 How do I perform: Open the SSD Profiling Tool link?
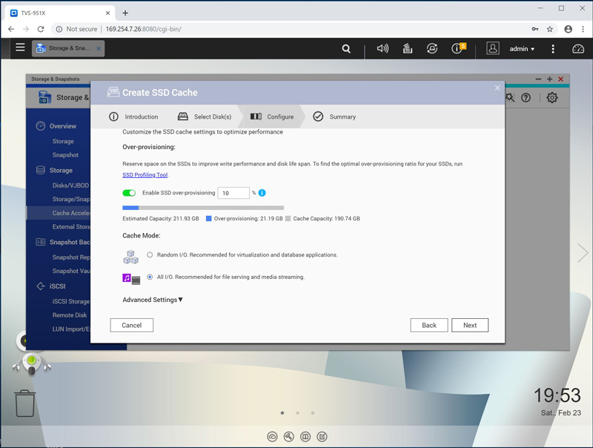pos(145,175)
